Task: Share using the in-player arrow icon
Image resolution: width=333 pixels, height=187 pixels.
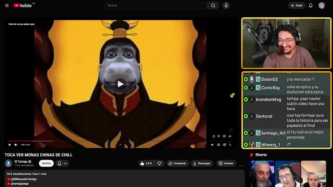Action: pyautogui.click(x=230, y=136)
